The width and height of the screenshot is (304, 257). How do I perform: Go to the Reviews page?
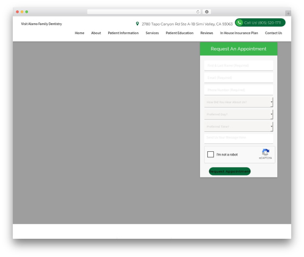click(x=207, y=33)
